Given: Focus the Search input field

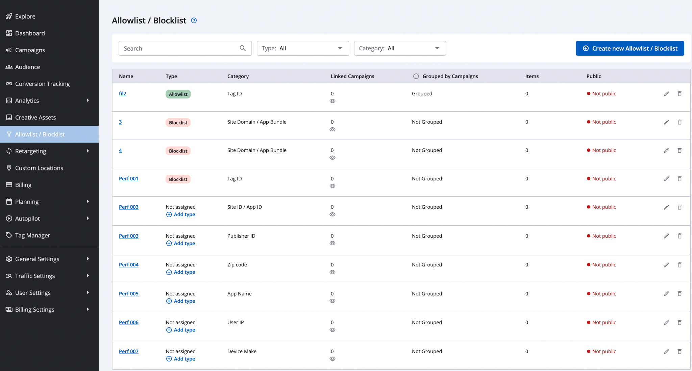Looking at the screenshot, I should pos(185,48).
